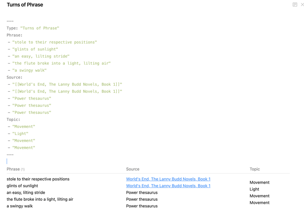
Task: Toggle reading view icon at top right
Action: (295, 5)
